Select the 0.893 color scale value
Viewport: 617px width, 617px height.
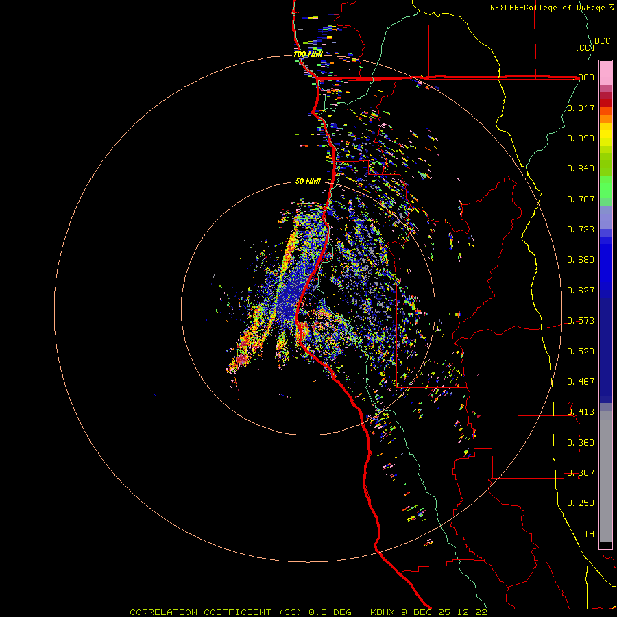[581, 138]
